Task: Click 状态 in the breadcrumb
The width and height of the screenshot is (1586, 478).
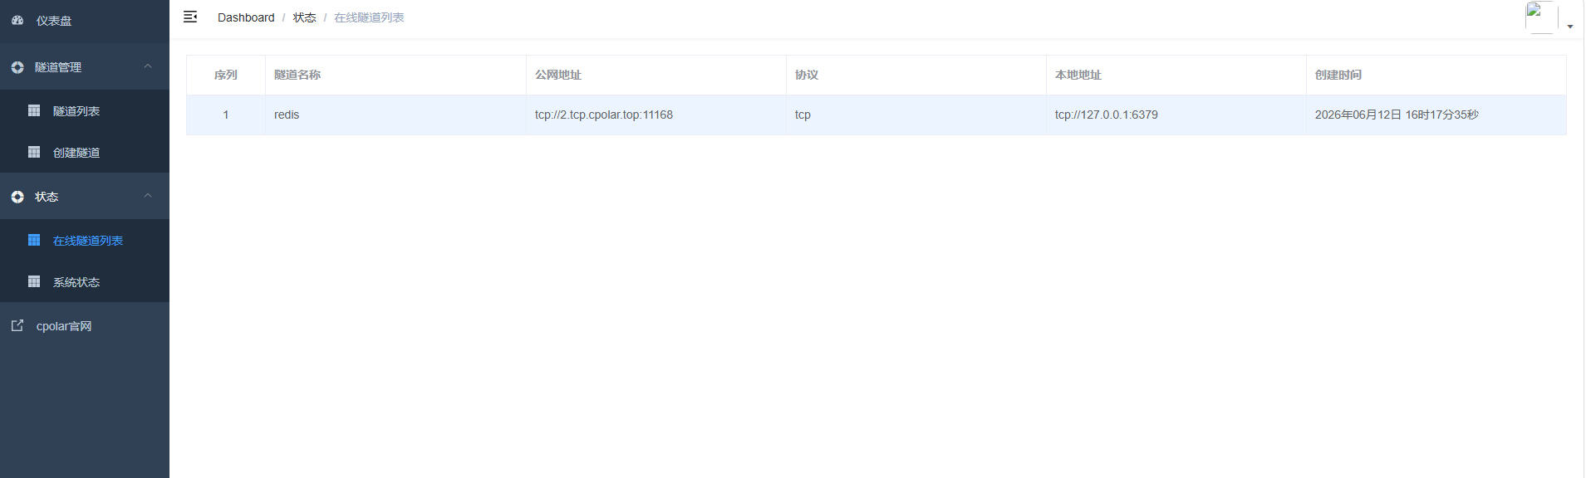Action: pyautogui.click(x=304, y=17)
